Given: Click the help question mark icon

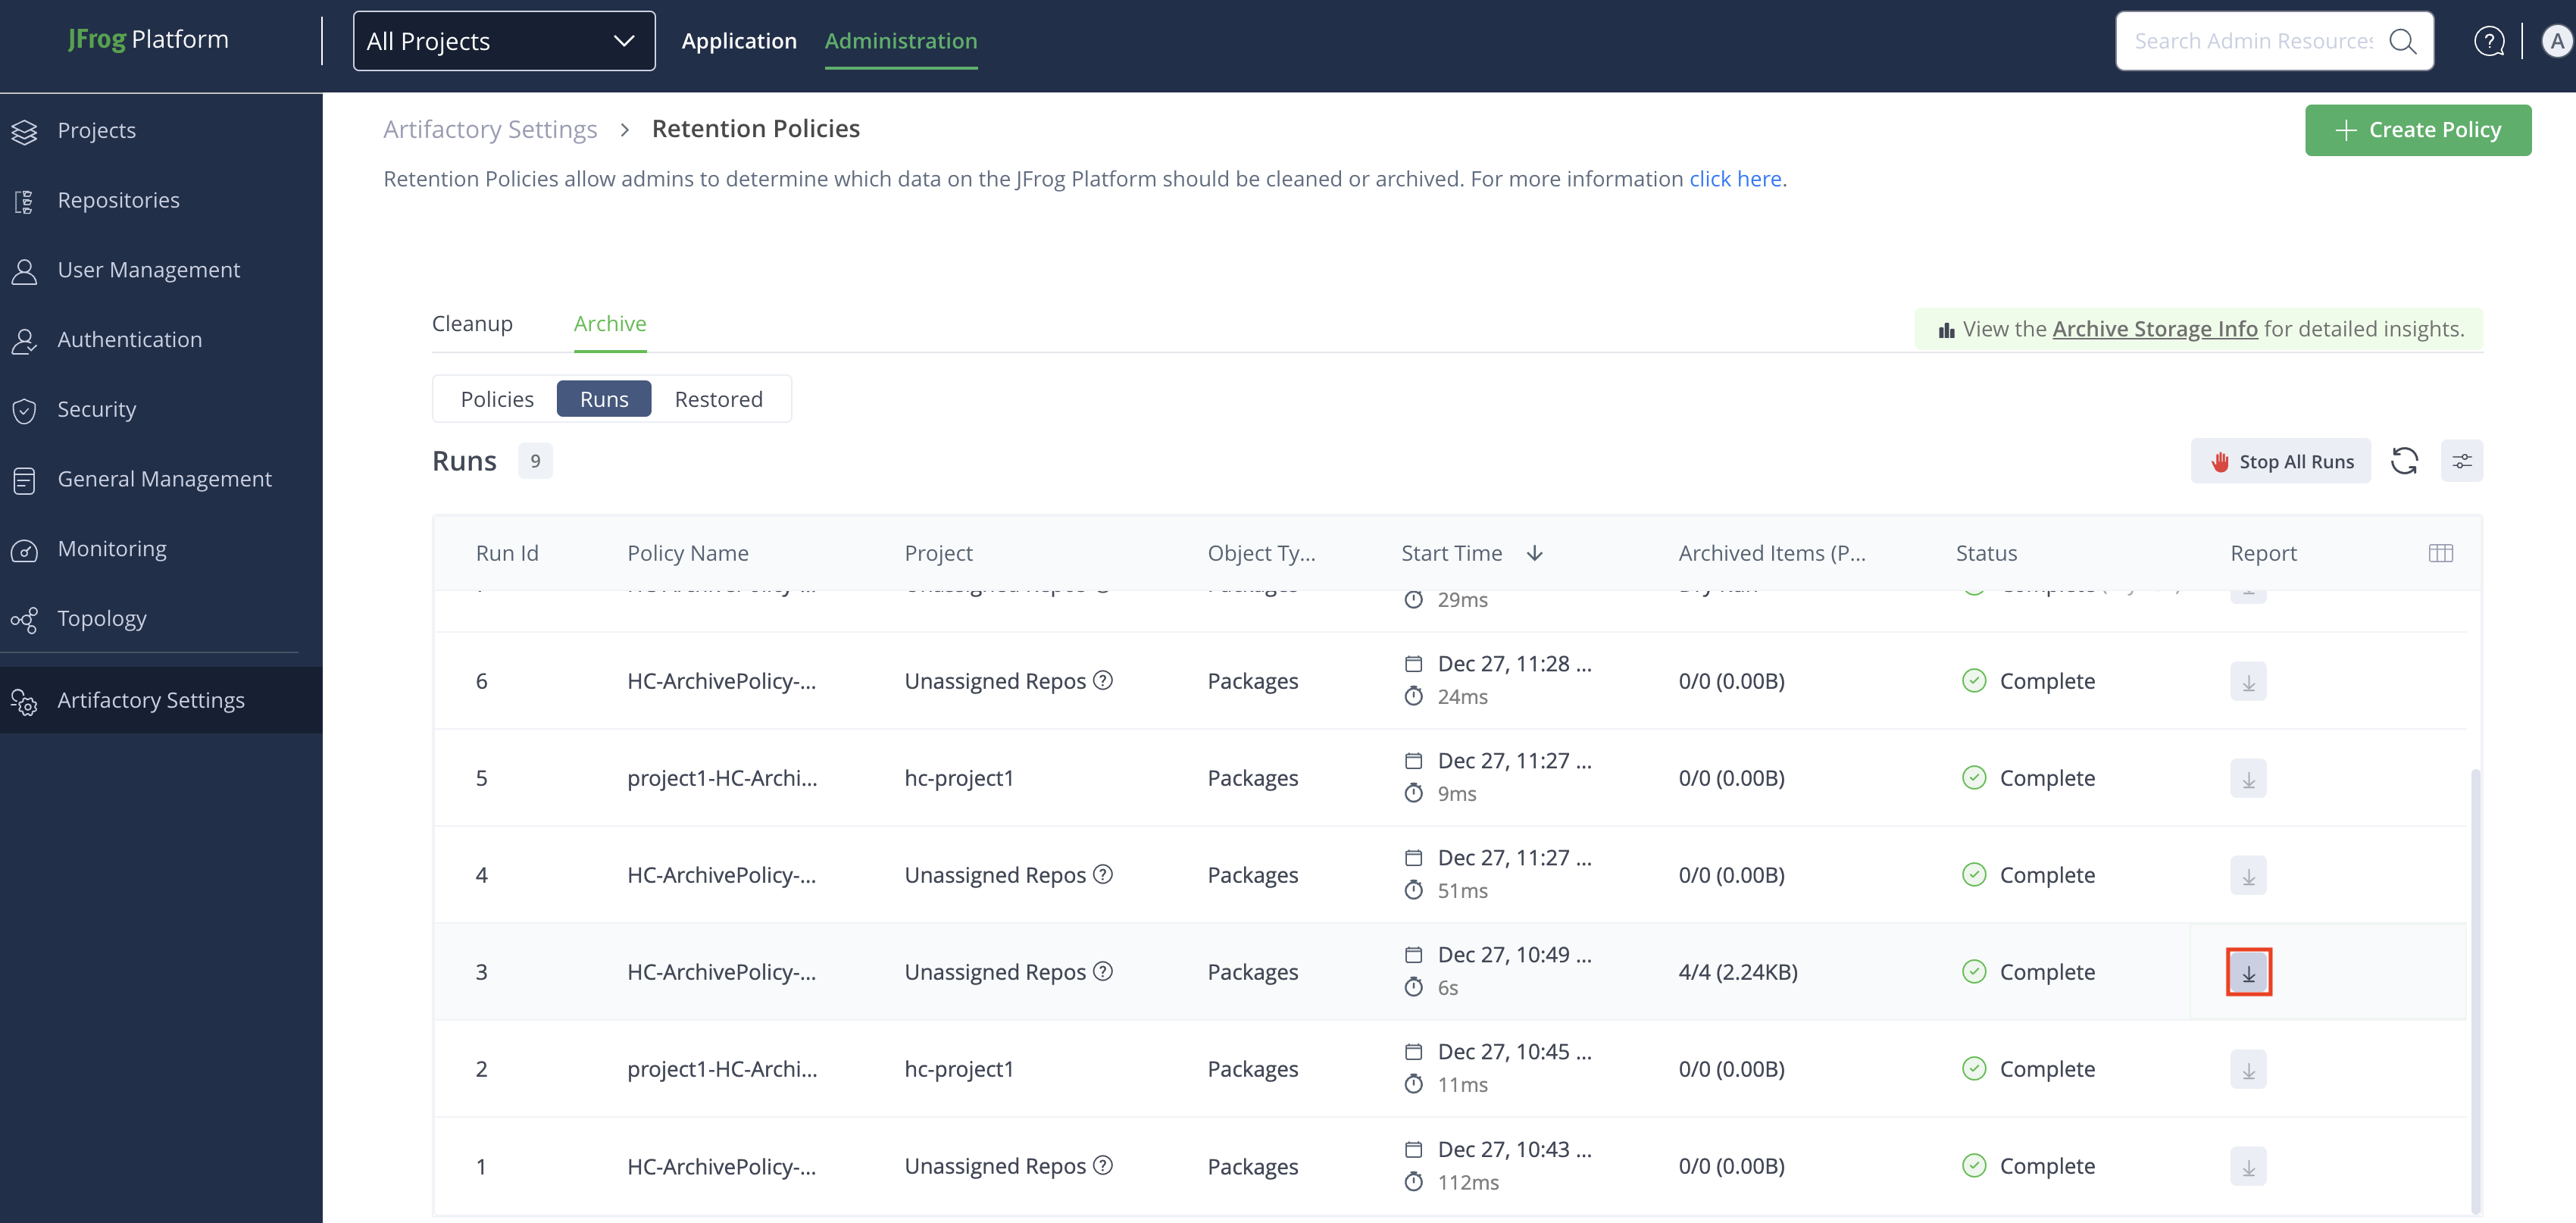Looking at the screenshot, I should click(2488, 41).
